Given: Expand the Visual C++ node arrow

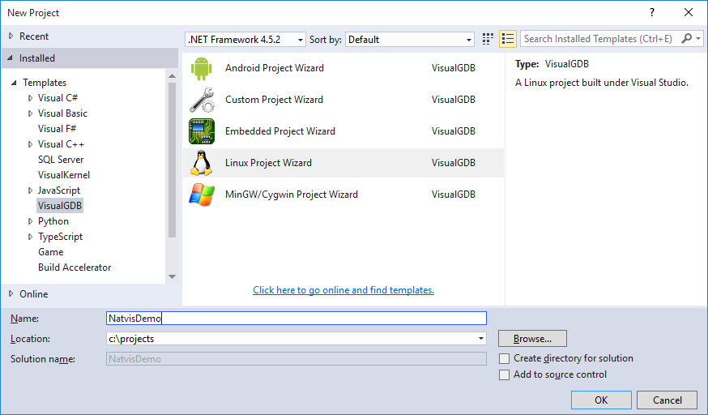Looking at the screenshot, I should (30, 144).
